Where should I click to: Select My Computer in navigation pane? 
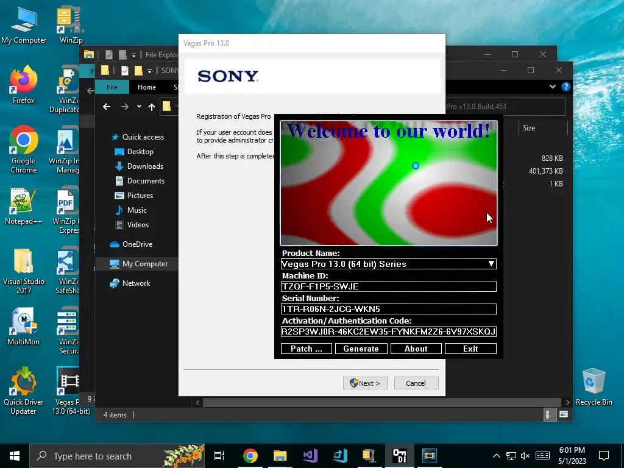pyautogui.click(x=145, y=264)
